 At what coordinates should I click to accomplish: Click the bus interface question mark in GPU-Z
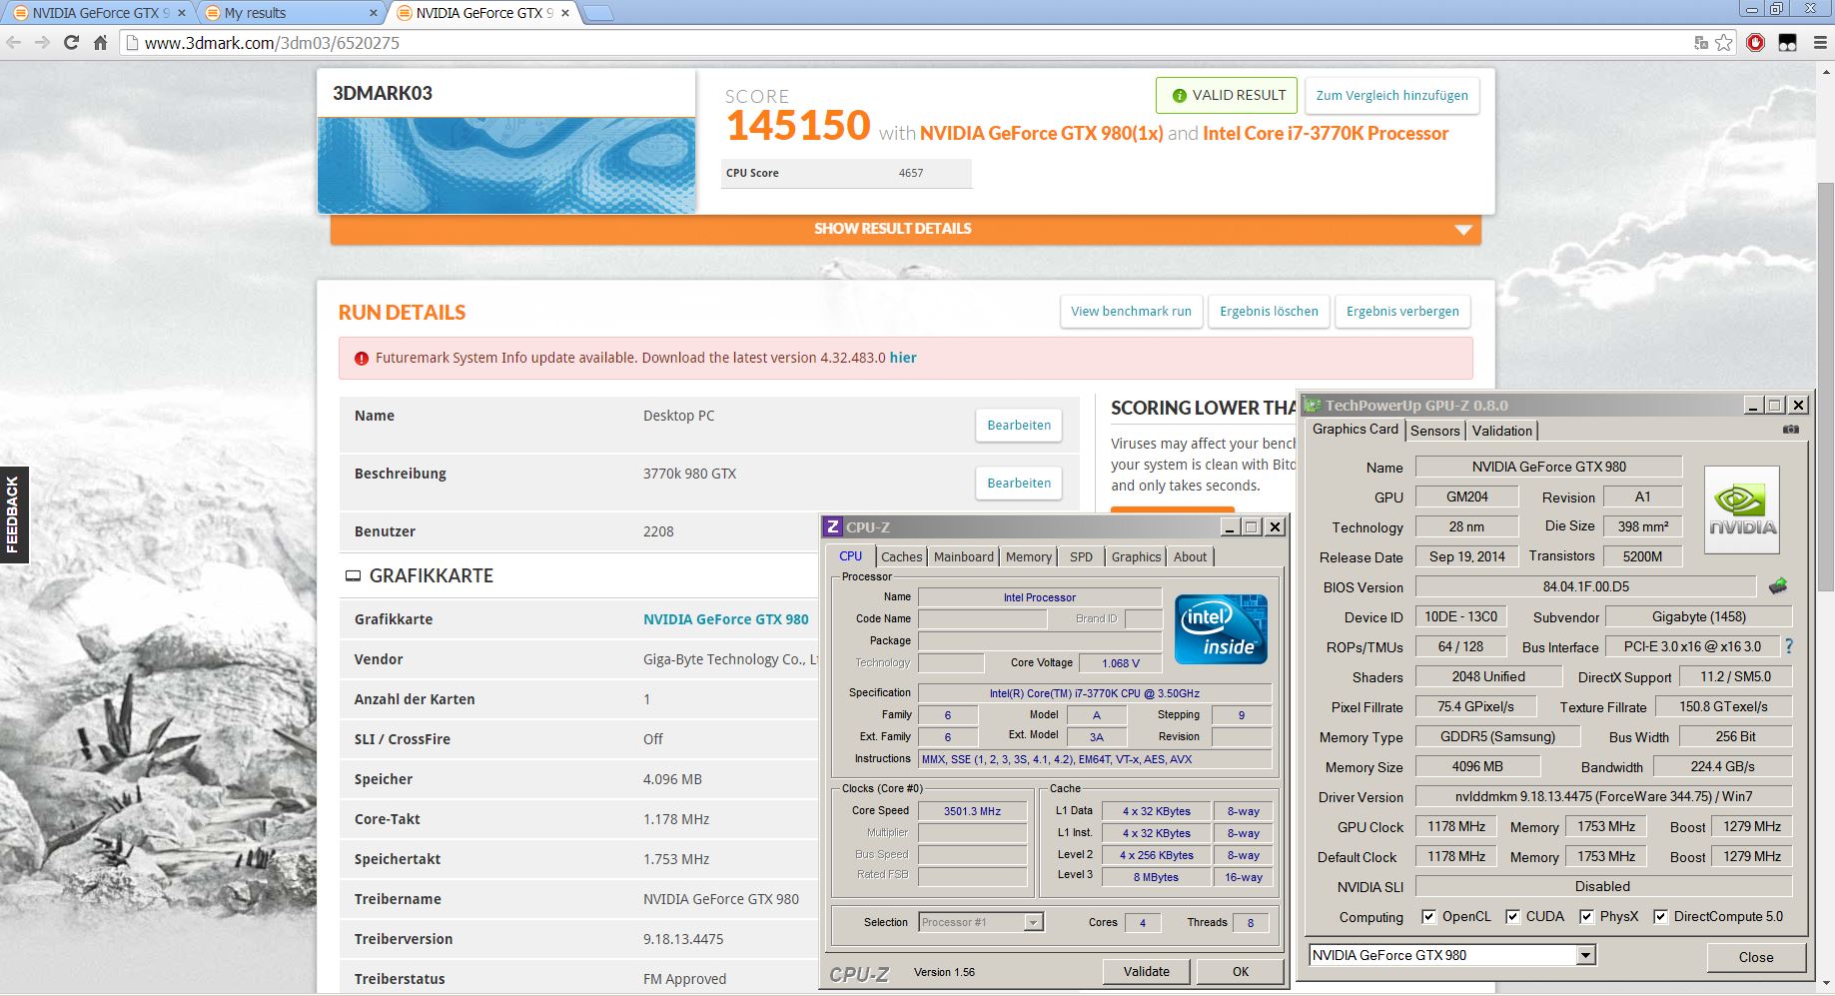click(1789, 646)
